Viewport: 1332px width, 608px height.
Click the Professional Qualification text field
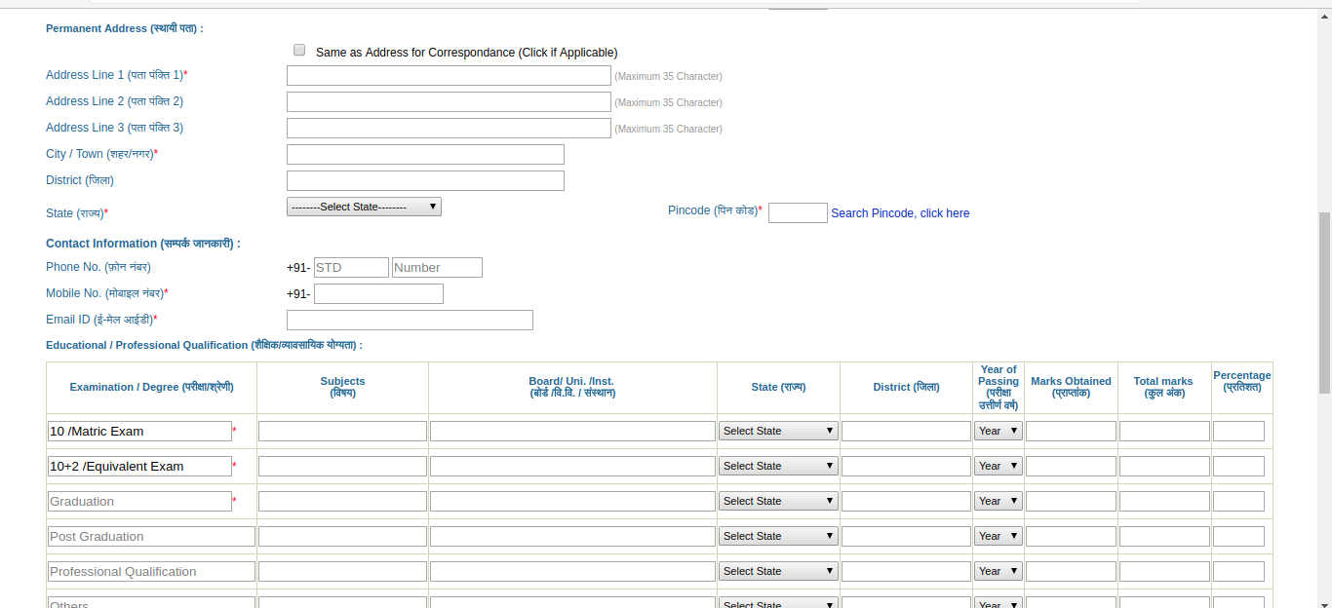pyautogui.click(x=151, y=572)
